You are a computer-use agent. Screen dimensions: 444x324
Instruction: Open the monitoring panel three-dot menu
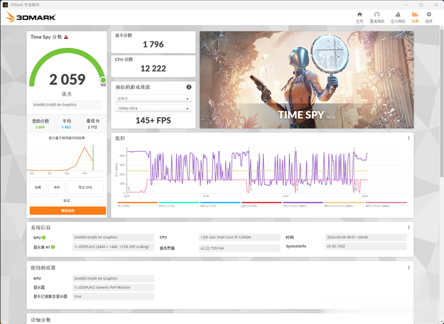pos(409,138)
